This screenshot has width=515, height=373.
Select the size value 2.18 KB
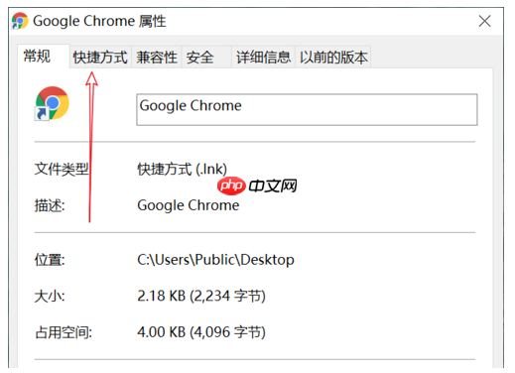point(201,296)
